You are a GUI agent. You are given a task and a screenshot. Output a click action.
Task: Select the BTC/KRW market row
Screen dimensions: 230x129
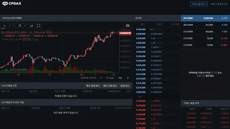205,18
